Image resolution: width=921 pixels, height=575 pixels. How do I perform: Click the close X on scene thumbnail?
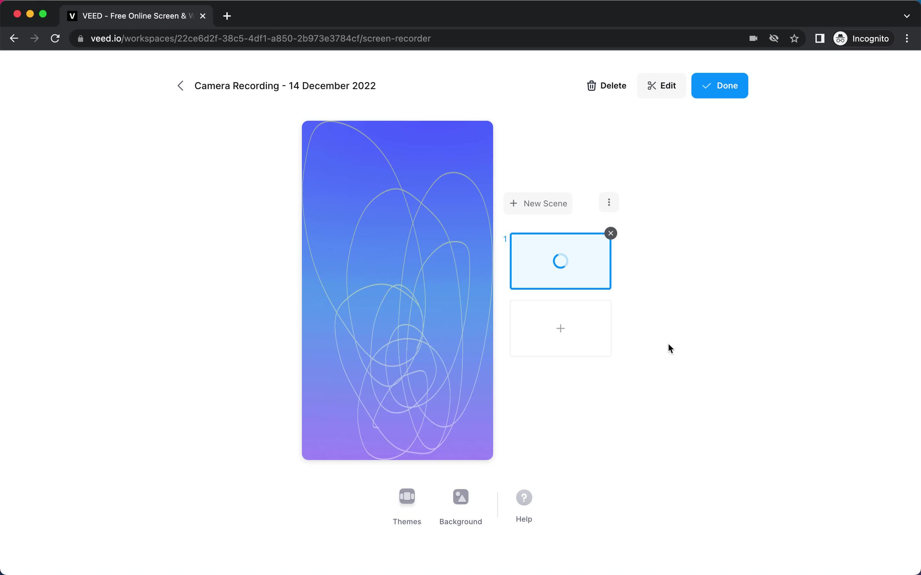click(611, 233)
